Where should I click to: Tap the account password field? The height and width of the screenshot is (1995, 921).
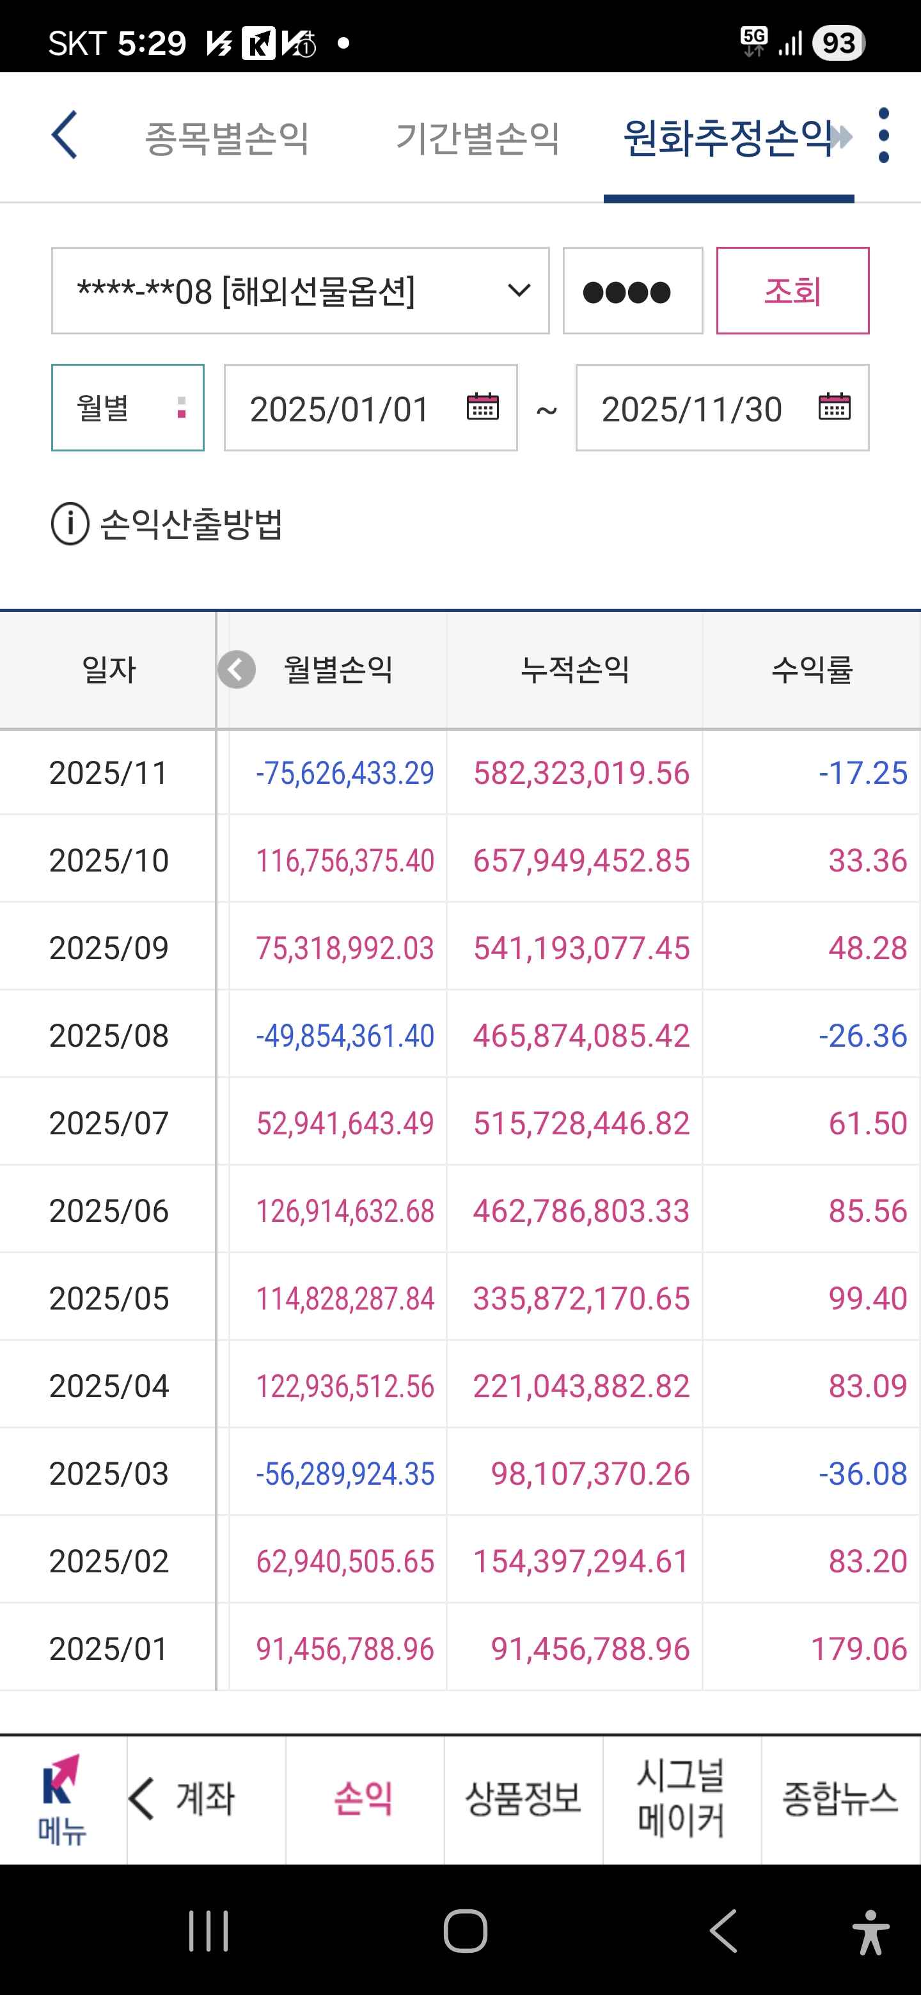point(633,291)
